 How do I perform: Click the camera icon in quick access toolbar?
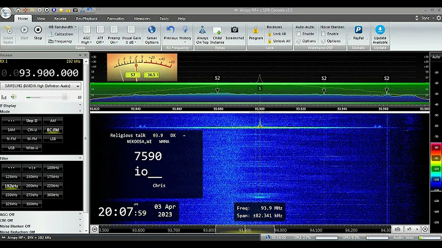click(x=76, y=10)
